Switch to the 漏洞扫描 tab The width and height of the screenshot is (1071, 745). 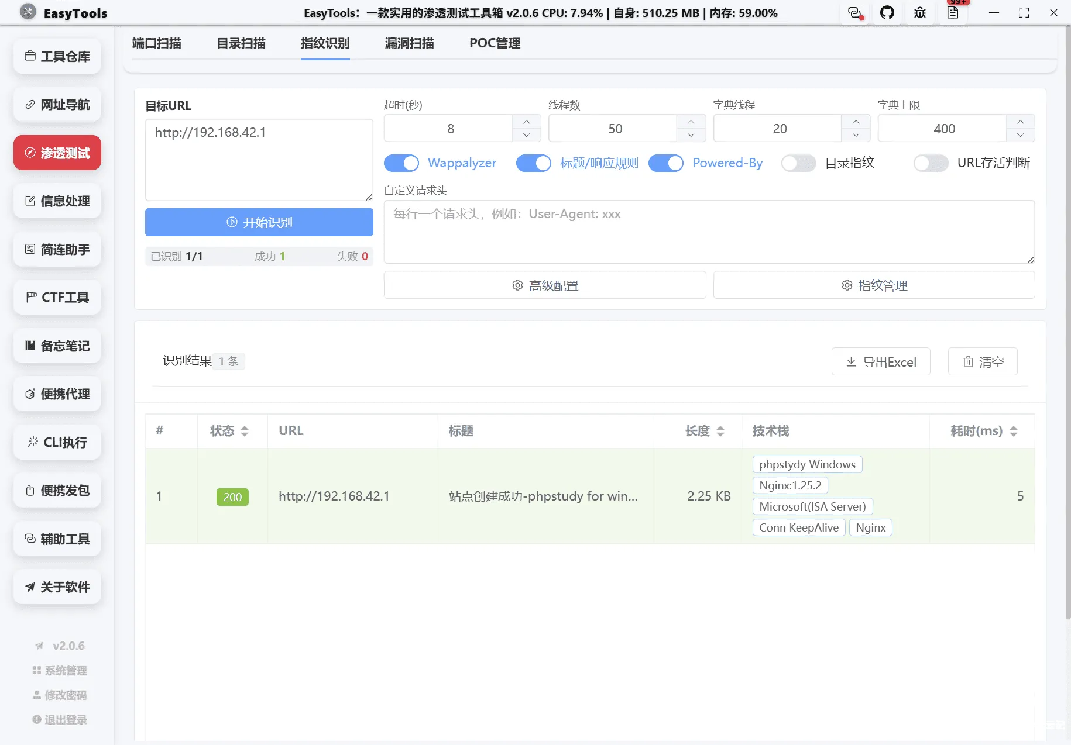(409, 43)
